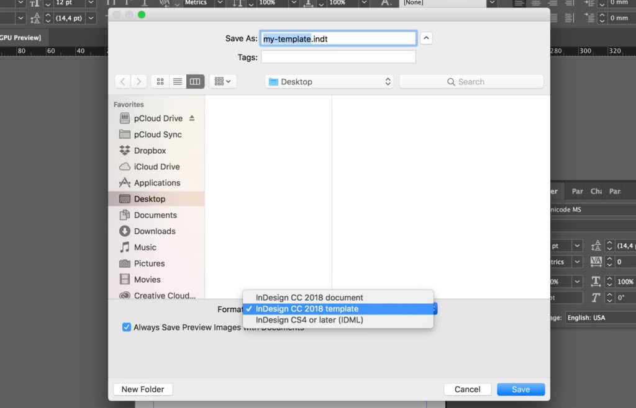Adjust the leading stepper in control bar
The width and height of the screenshot is (636, 408).
[48, 18]
